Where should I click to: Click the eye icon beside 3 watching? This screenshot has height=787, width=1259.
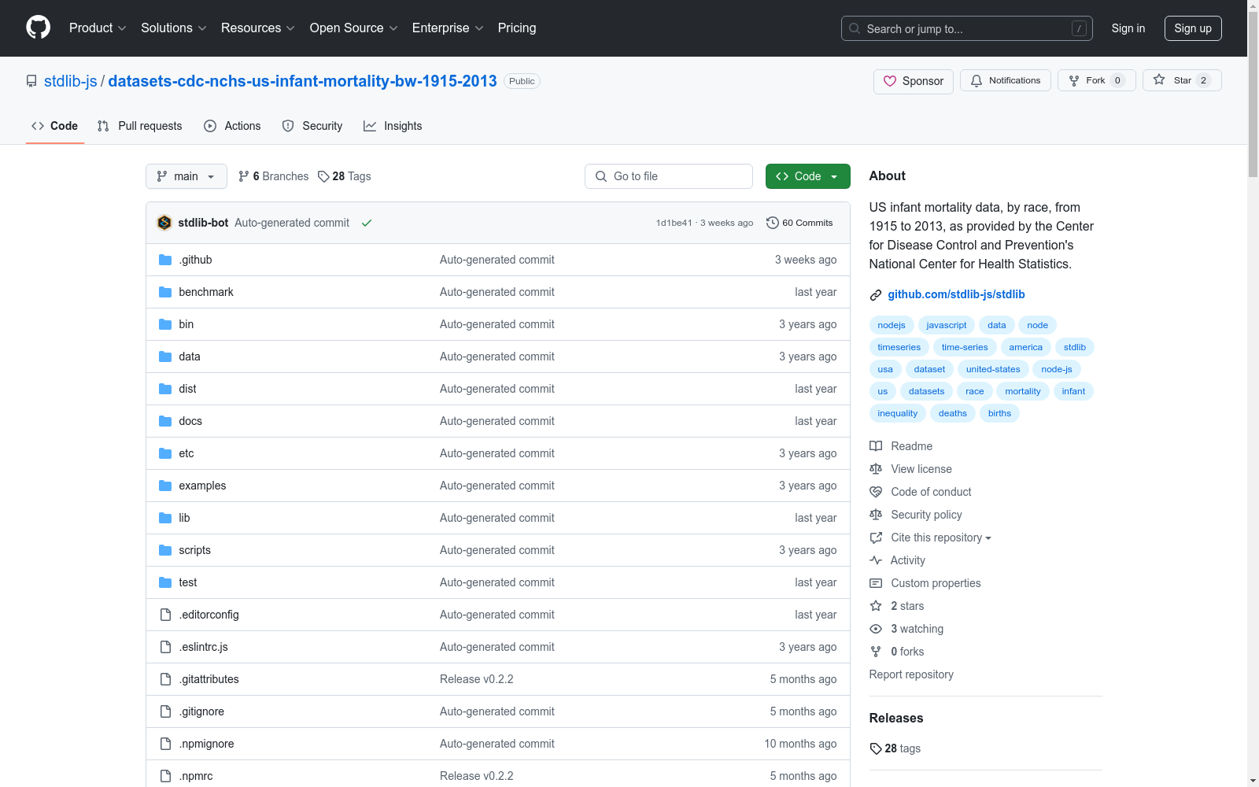876,629
